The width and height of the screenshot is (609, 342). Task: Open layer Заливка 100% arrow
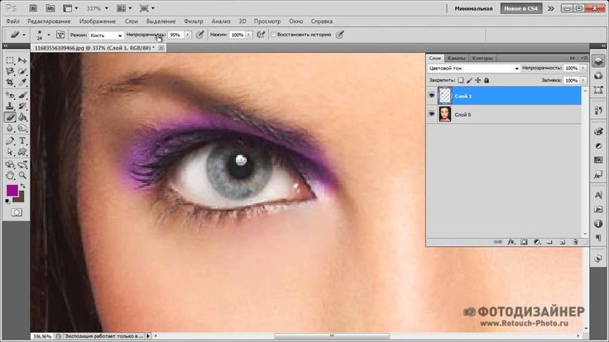(583, 80)
